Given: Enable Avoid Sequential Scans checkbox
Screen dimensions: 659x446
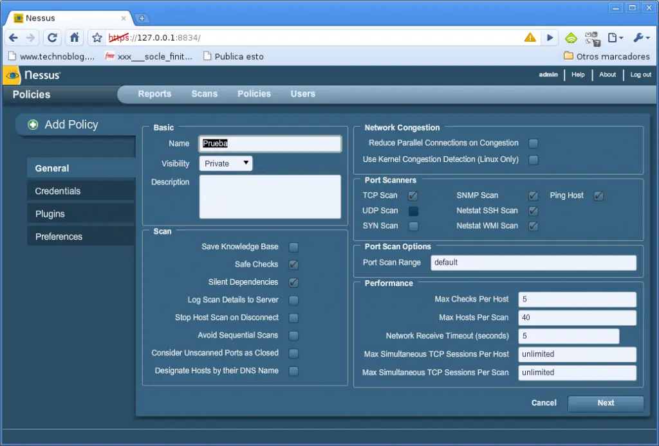Looking at the screenshot, I should click(x=293, y=335).
